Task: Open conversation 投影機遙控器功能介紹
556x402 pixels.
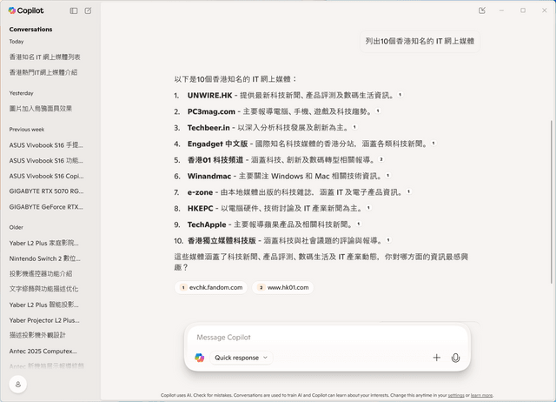Action: 41,274
